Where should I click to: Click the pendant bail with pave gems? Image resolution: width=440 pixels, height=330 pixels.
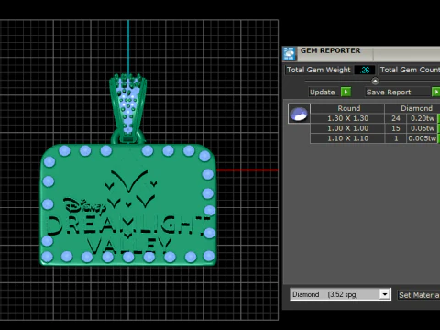pos(128,107)
